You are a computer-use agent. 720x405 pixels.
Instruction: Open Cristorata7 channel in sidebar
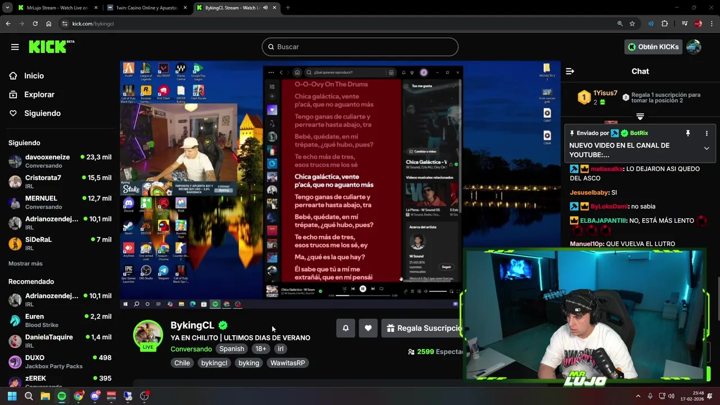click(x=60, y=182)
